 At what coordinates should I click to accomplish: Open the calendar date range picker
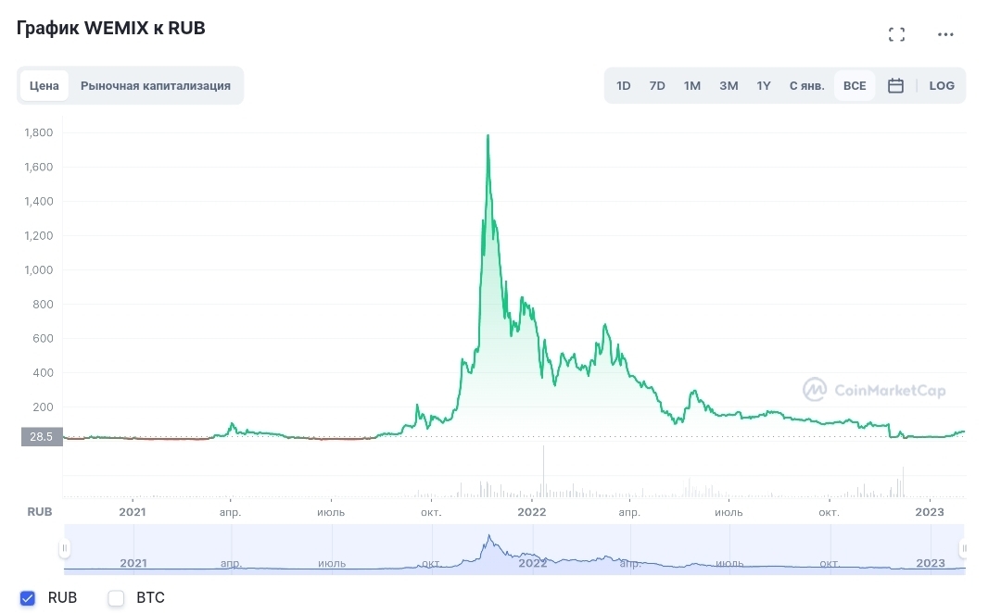pos(895,85)
